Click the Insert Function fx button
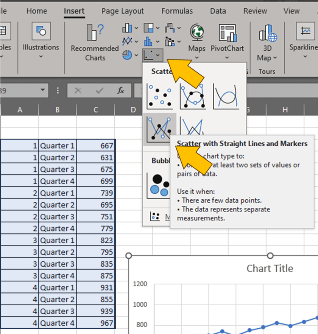The image size is (318, 334). 121,91
